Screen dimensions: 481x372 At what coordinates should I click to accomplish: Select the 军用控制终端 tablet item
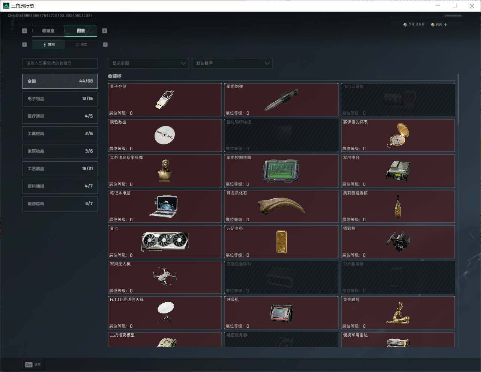point(281,171)
